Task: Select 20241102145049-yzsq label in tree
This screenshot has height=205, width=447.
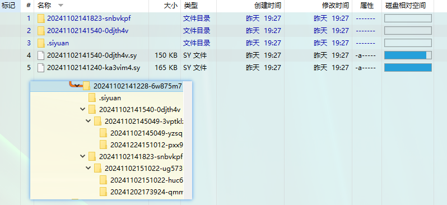Action: click(x=147, y=133)
